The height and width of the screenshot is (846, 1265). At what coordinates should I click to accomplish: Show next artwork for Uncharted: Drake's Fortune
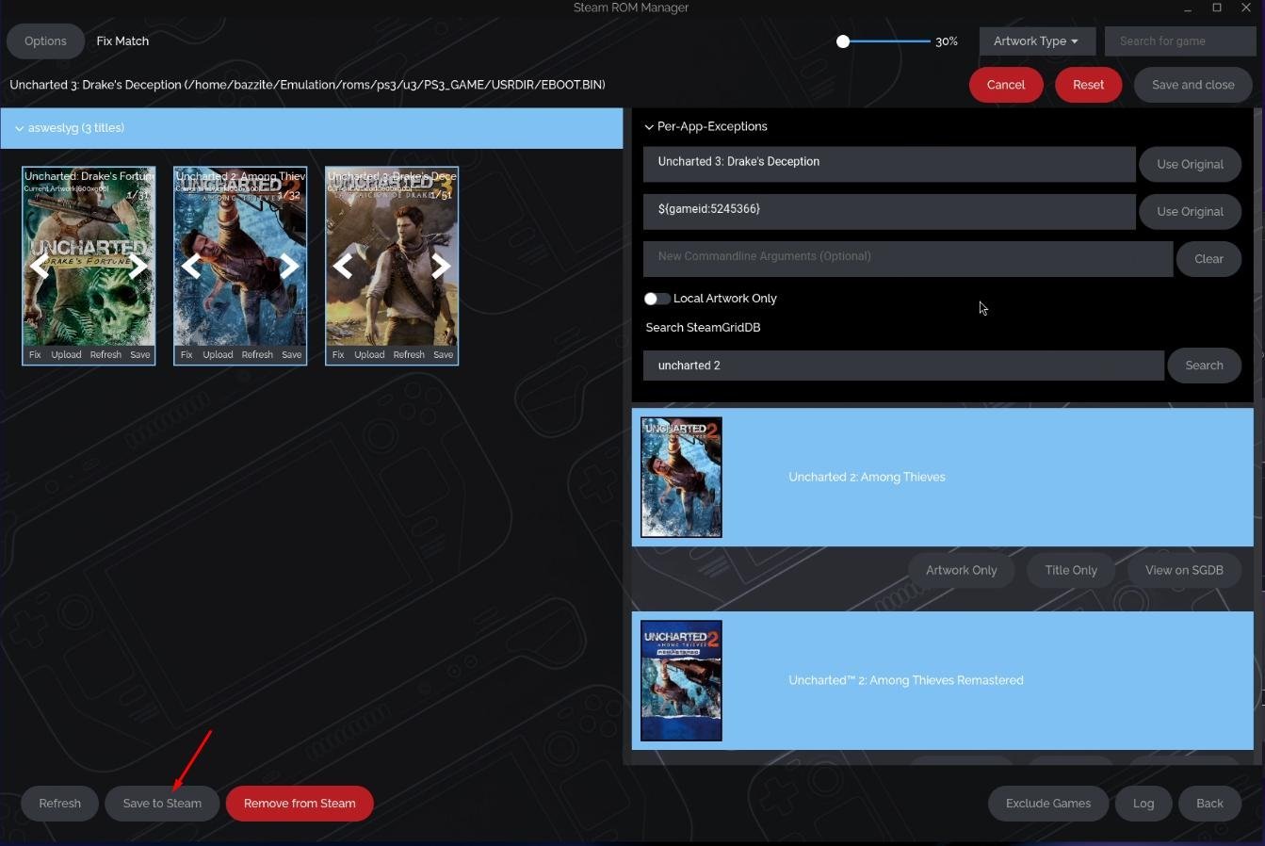click(138, 267)
